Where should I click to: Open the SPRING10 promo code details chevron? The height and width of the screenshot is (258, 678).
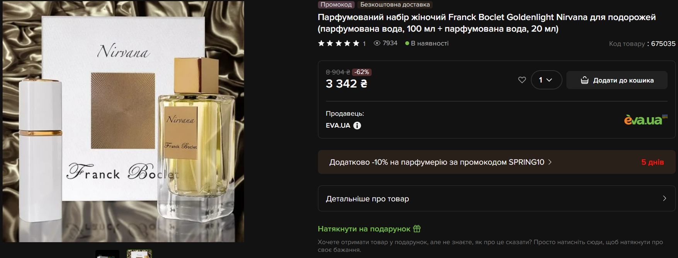pyautogui.click(x=550, y=162)
